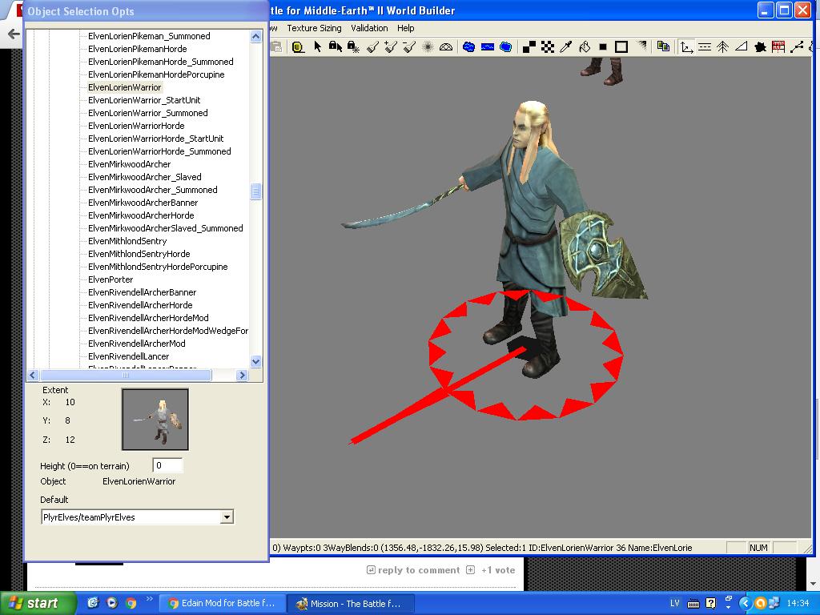
Task: Select the brush-plus raise tool
Action: point(391,47)
